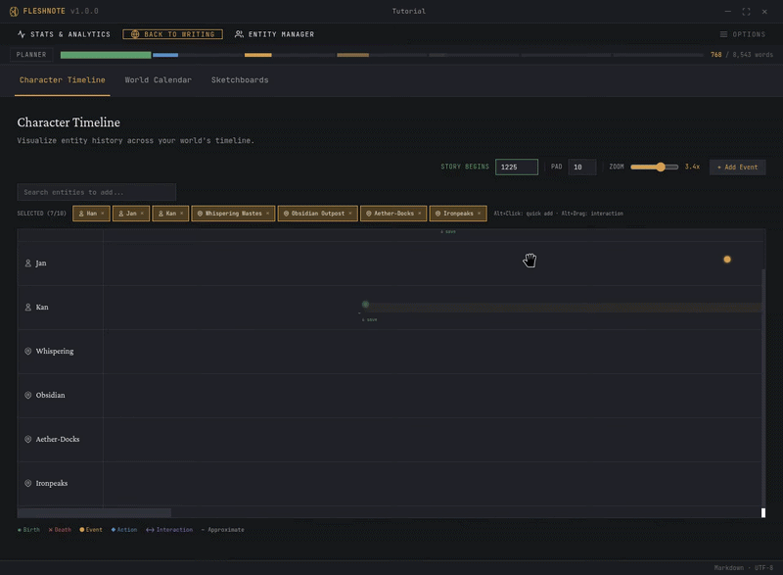Viewport: 783px width, 575px height.
Task: Click the Death legend entry
Action: [x=60, y=530]
